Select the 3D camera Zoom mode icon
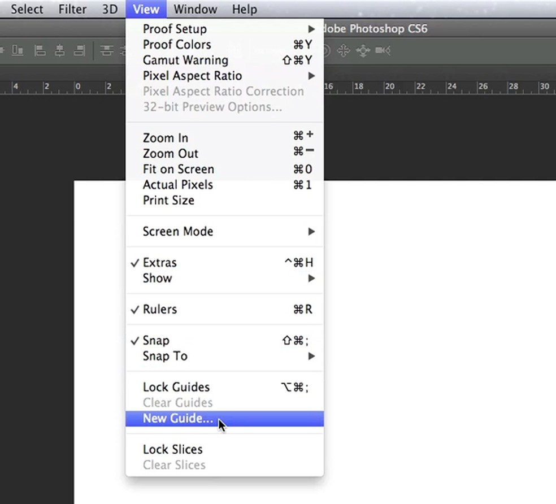Viewport: 556px width, 504px height. (x=383, y=50)
